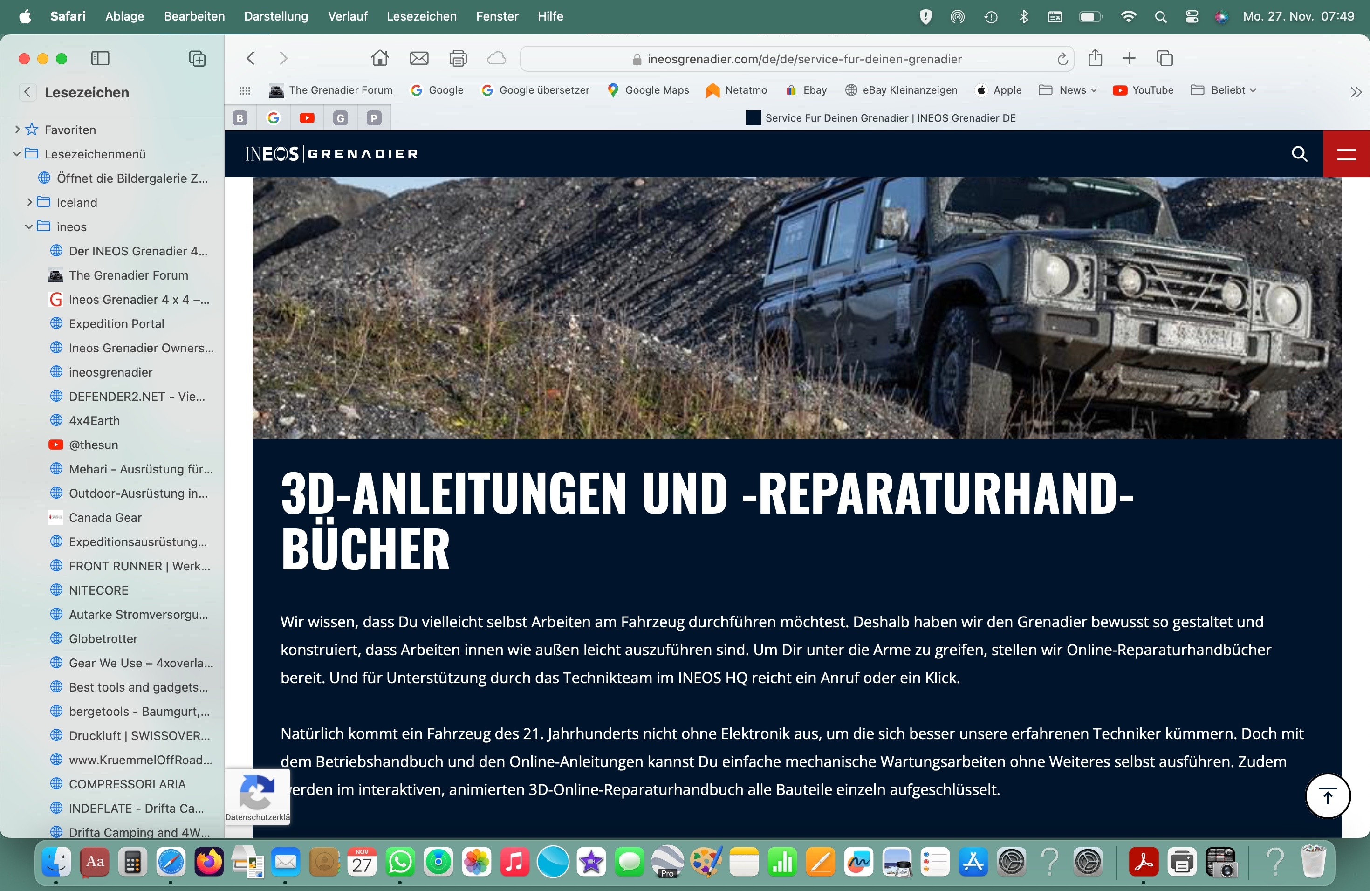Viewport: 1370px width, 891px height.
Task: Select the pinned Google tab
Action: pyautogui.click(x=274, y=118)
